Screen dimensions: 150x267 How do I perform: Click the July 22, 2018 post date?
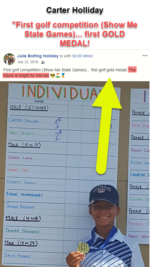point(28,62)
